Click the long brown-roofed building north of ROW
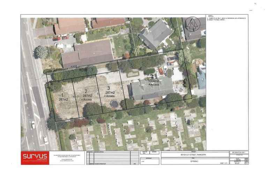 (87, 53)
